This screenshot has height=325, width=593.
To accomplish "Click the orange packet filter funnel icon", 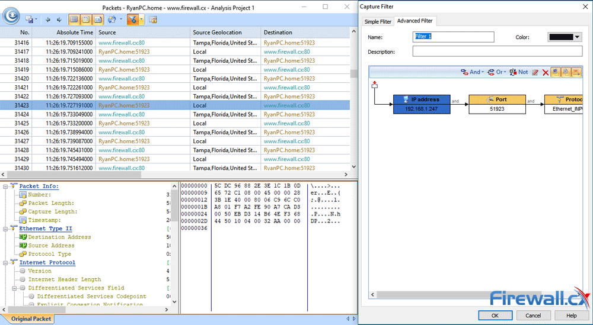I will (133, 20).
